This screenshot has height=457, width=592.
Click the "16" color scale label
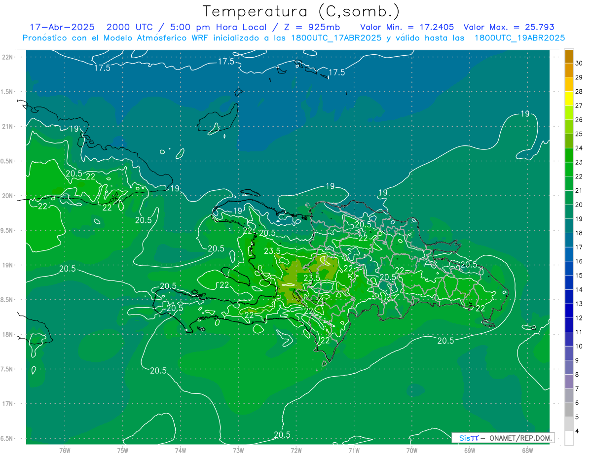pos(579,261)
